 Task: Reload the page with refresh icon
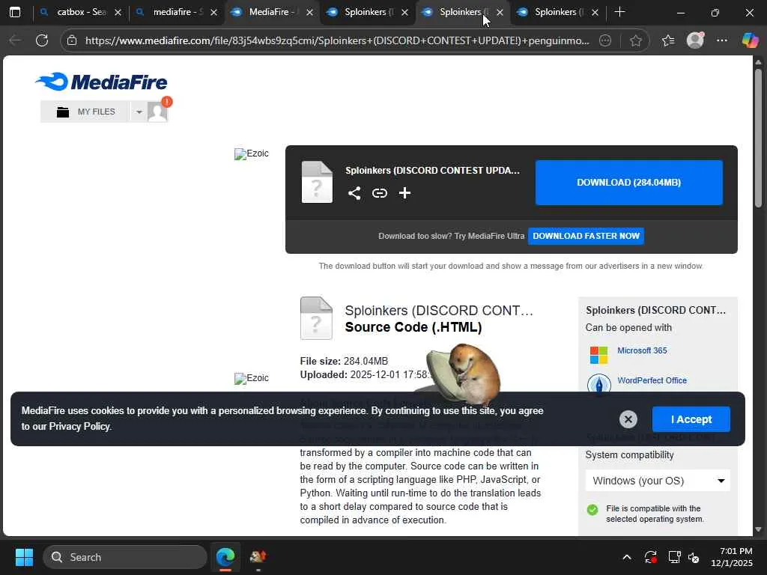pos(42,40)
